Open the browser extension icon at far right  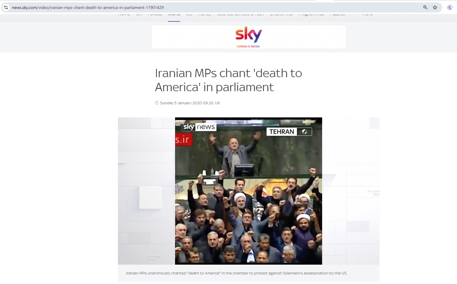450,7
